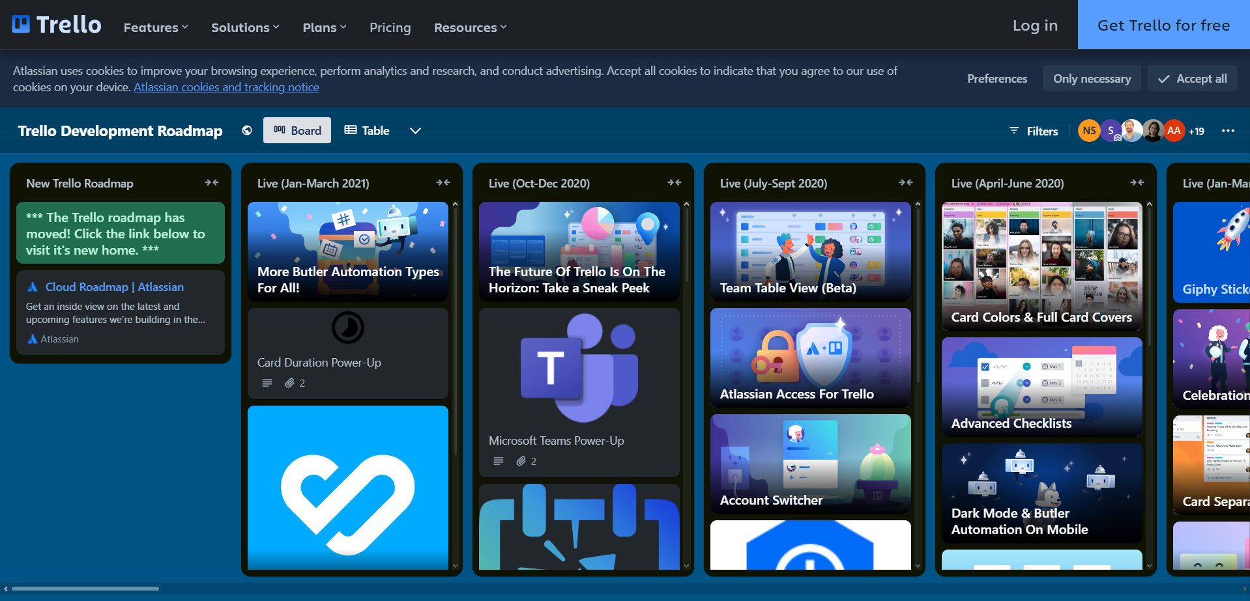
Task: Click attachment icon on Card Duration Power-Up
Action: [x=289, y=383]
